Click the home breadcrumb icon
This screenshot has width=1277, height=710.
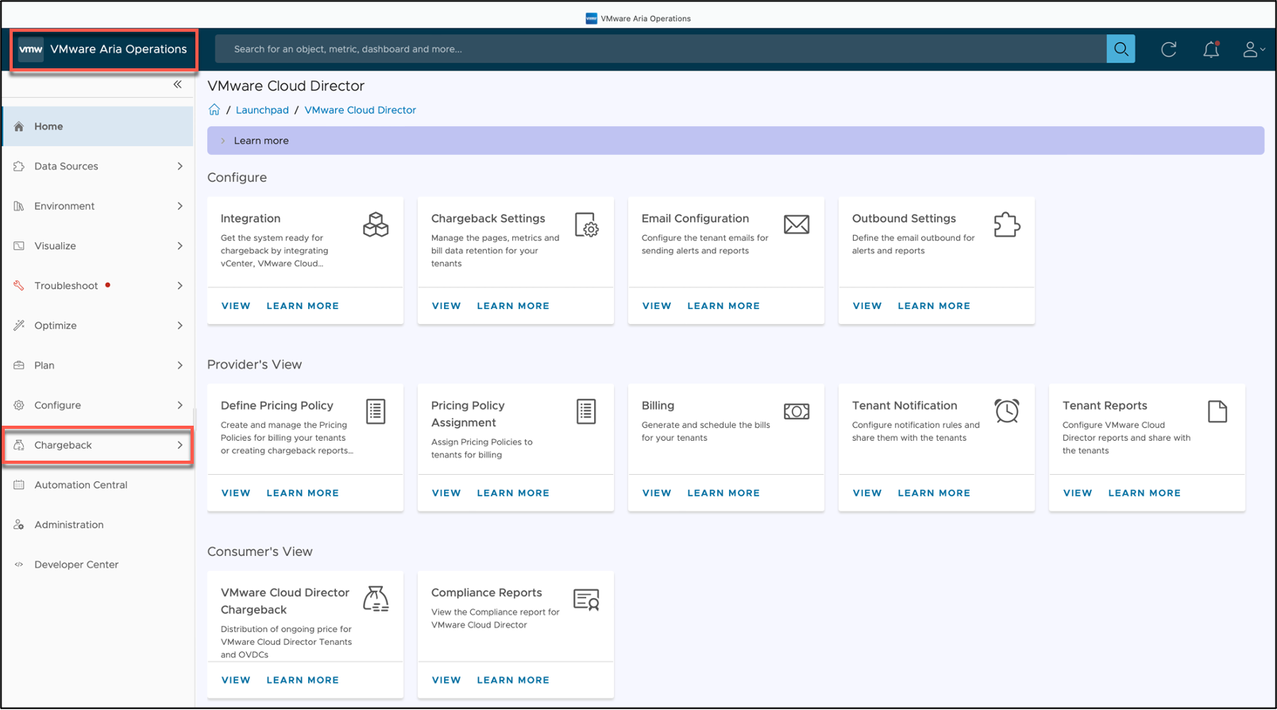[214, 110]
